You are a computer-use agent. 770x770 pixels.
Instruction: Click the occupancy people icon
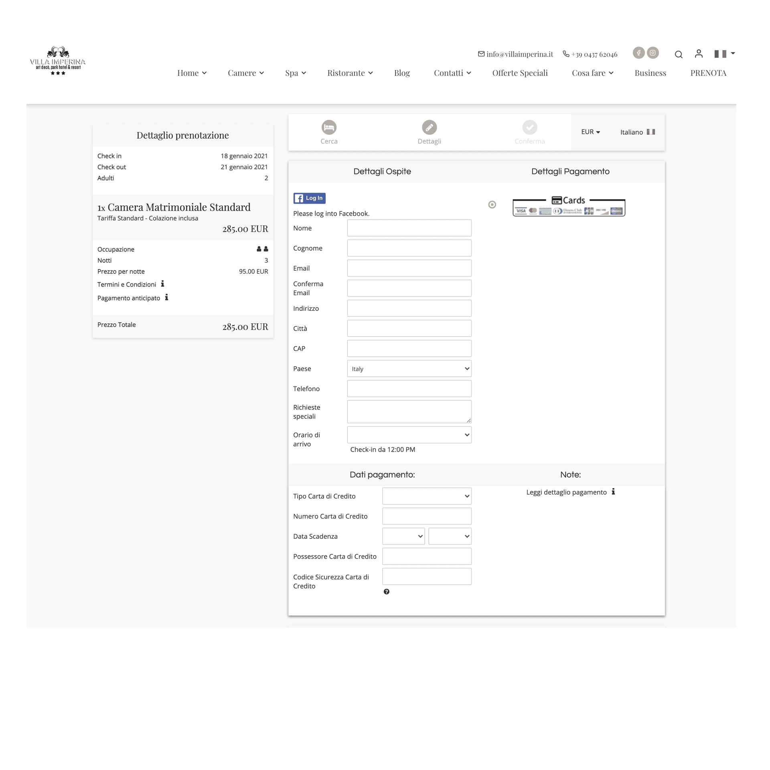[262, 249]
